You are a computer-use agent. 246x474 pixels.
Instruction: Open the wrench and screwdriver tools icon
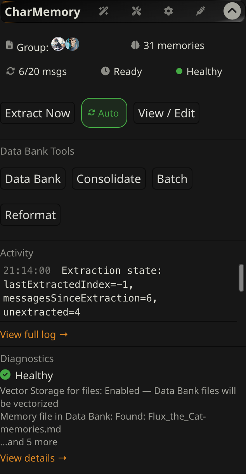pos(136,11)
